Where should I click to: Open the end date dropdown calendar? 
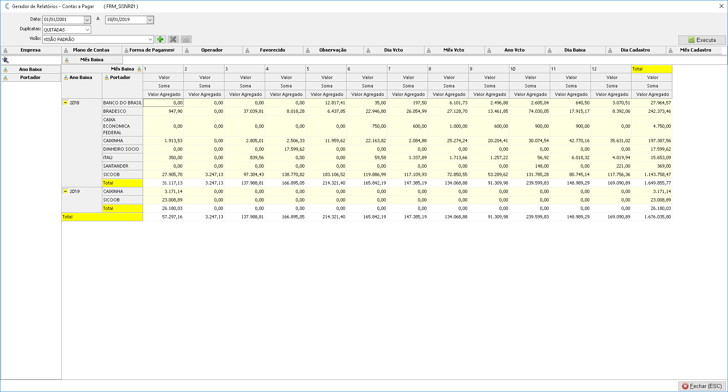(x=150, y=20)
